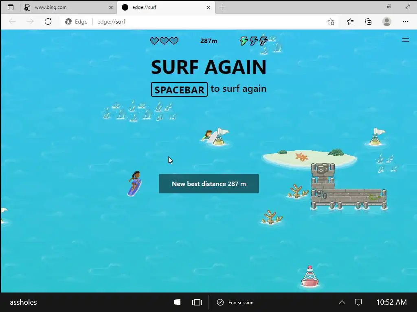This screenshot has height=312, width=417.
Task: Open Task View in the taskbar
Action: pyautogui.click(x=197, y=302)
